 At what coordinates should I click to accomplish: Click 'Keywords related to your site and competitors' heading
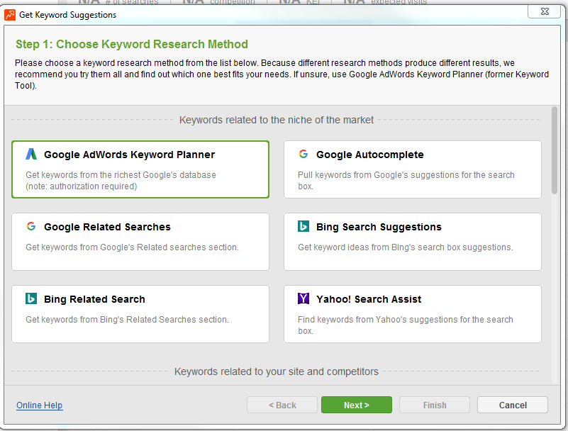pos(277,371)
